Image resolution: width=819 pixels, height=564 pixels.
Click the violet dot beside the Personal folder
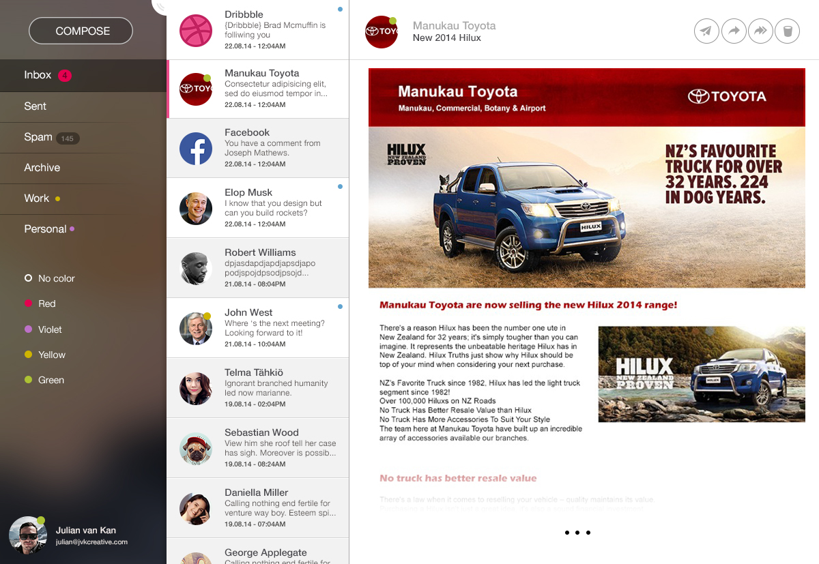coord(72,228)
